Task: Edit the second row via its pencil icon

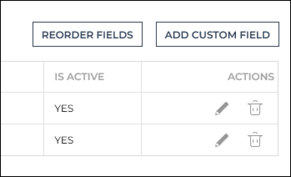Action: coord(222,140)
